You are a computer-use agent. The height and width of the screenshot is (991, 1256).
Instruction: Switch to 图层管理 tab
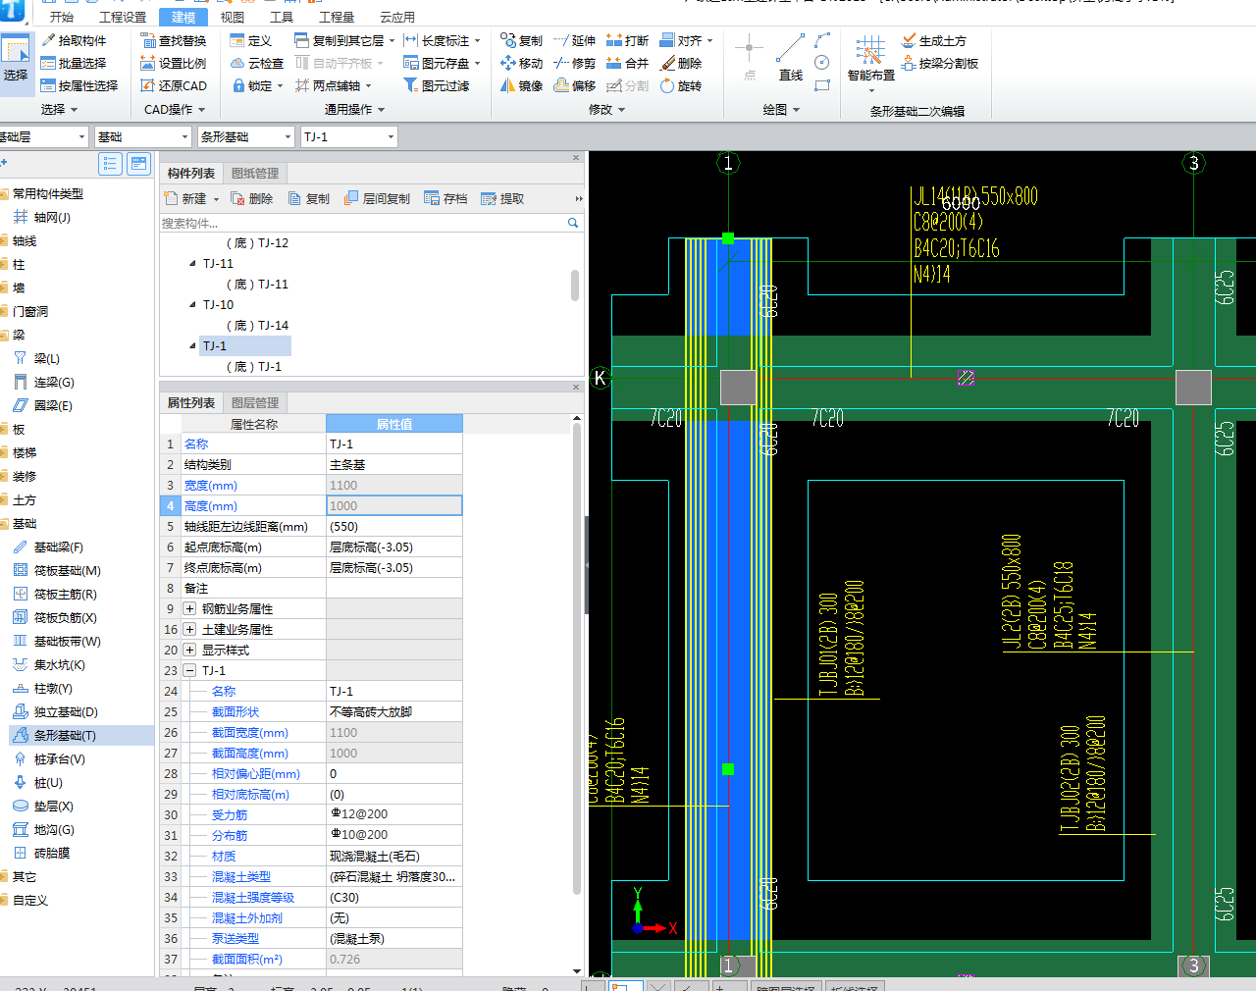255,403
